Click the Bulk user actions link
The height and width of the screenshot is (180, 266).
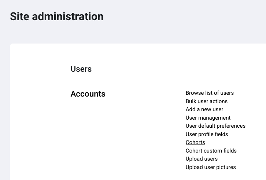(206, 101)
